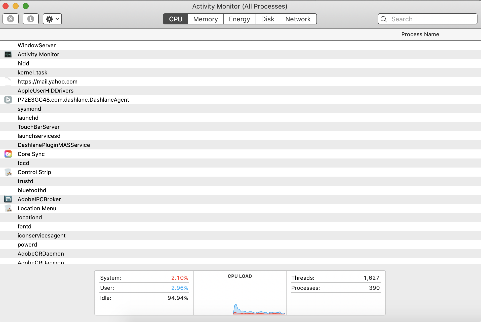Select the sysmond process row
The width and height of the screenshot is (481, 322).
coord(240,109)
